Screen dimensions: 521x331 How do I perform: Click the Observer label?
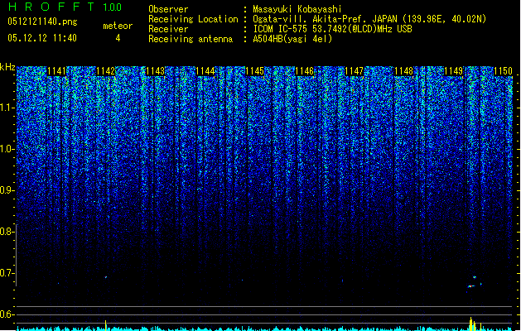pos(168,9)
